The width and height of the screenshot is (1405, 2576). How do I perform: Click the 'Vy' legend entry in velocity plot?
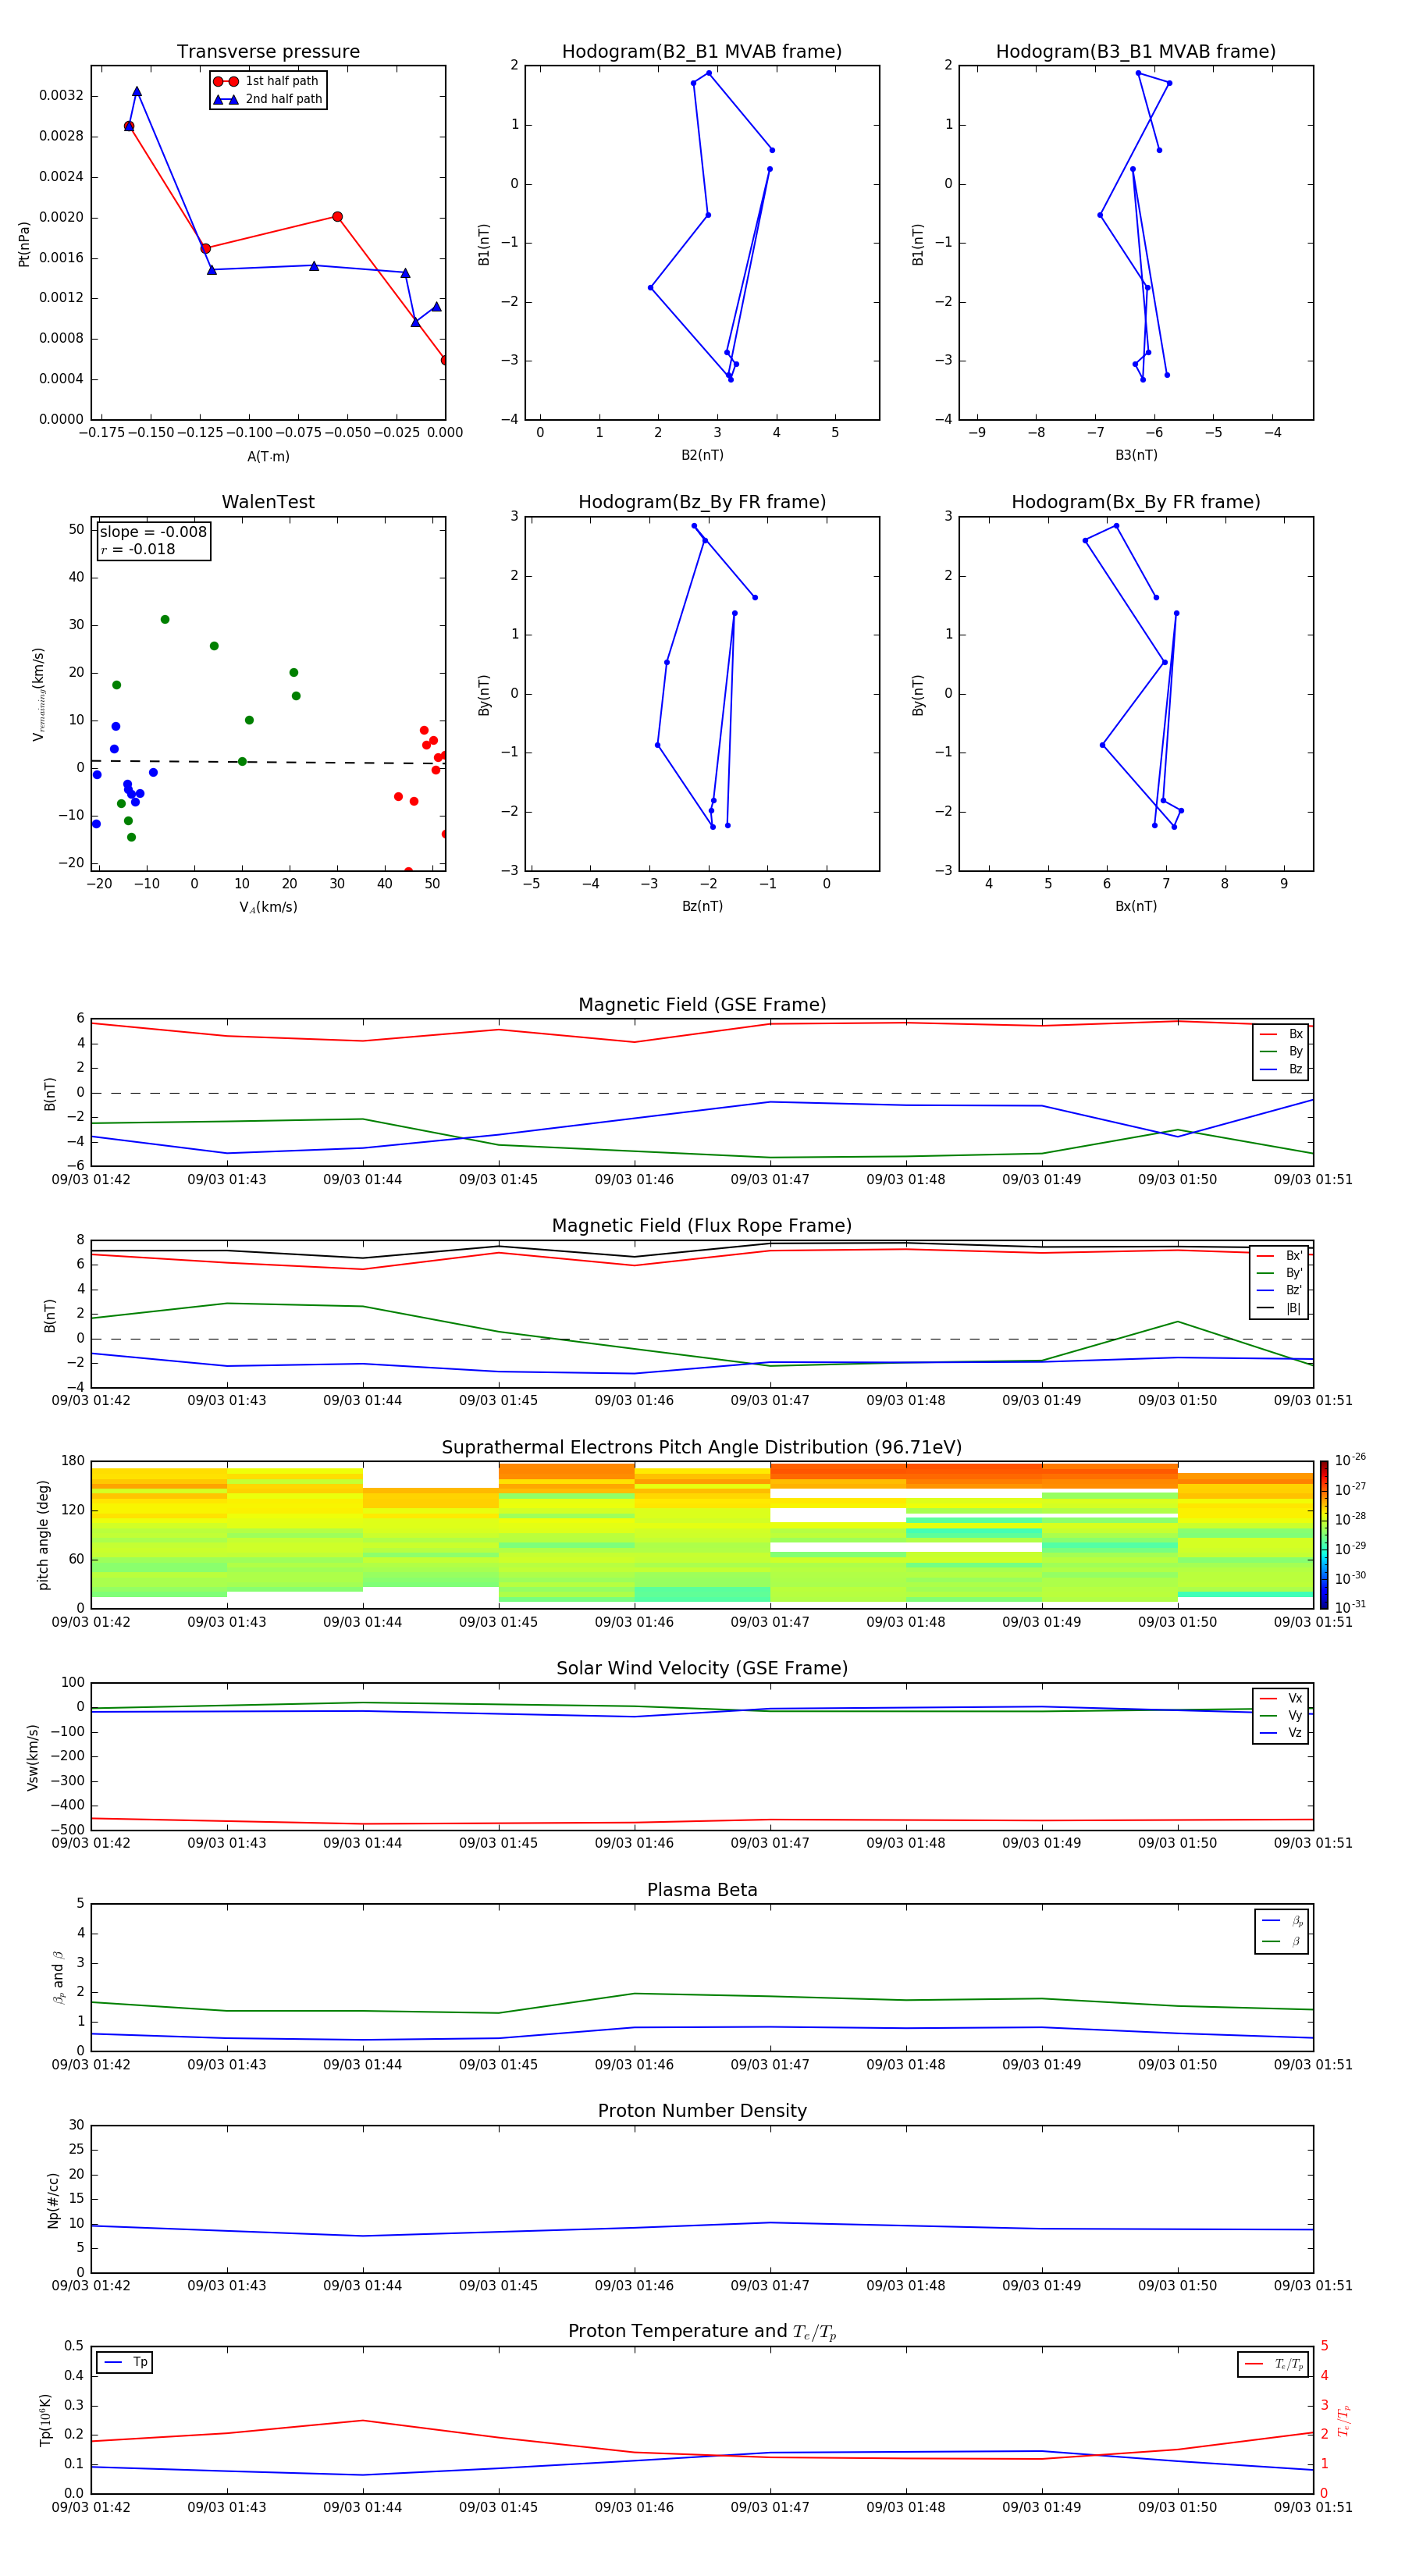pyautogui.click(x=1281, y=1715)
